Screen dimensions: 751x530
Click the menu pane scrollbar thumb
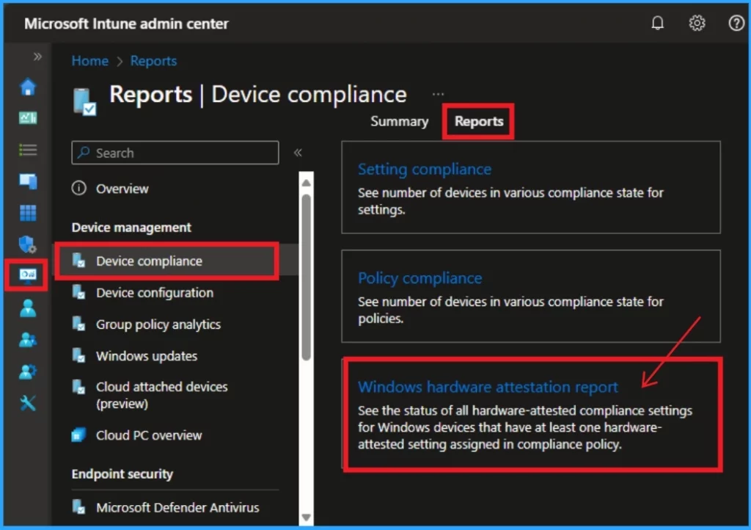coord(307,277)
